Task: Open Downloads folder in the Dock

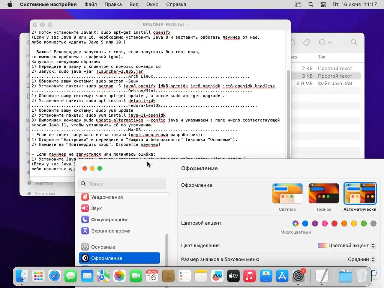Action: click(x=345, y=276)
